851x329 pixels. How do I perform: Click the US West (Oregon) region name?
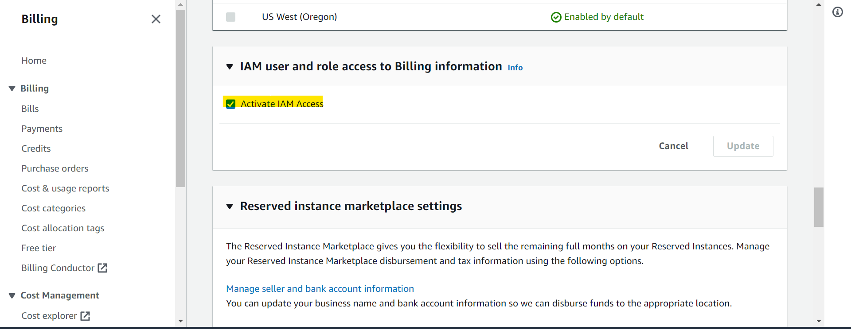(x=299, y=17)
